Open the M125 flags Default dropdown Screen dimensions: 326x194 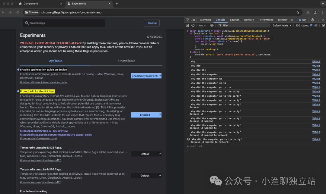pyautogui.click(x=146, y=154)
